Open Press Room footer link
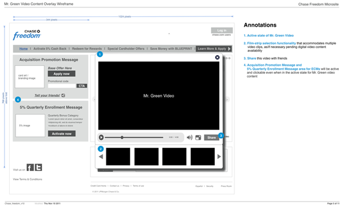 point(226,186)
